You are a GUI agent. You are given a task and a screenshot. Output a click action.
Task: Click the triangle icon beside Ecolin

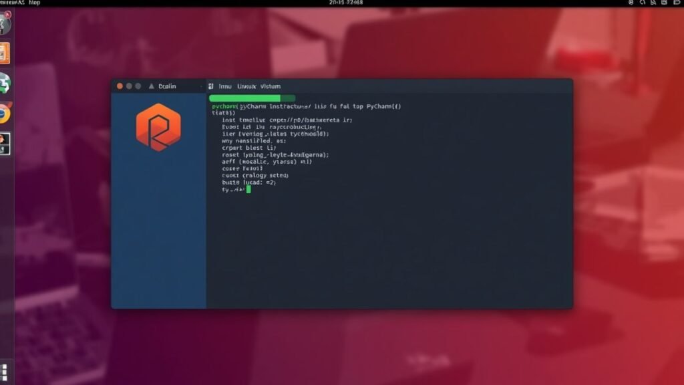(x=152, y=86)
